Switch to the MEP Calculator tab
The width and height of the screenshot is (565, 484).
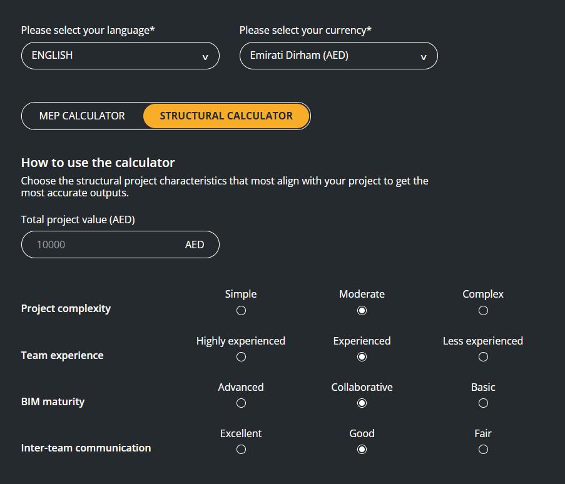point(82,116)
